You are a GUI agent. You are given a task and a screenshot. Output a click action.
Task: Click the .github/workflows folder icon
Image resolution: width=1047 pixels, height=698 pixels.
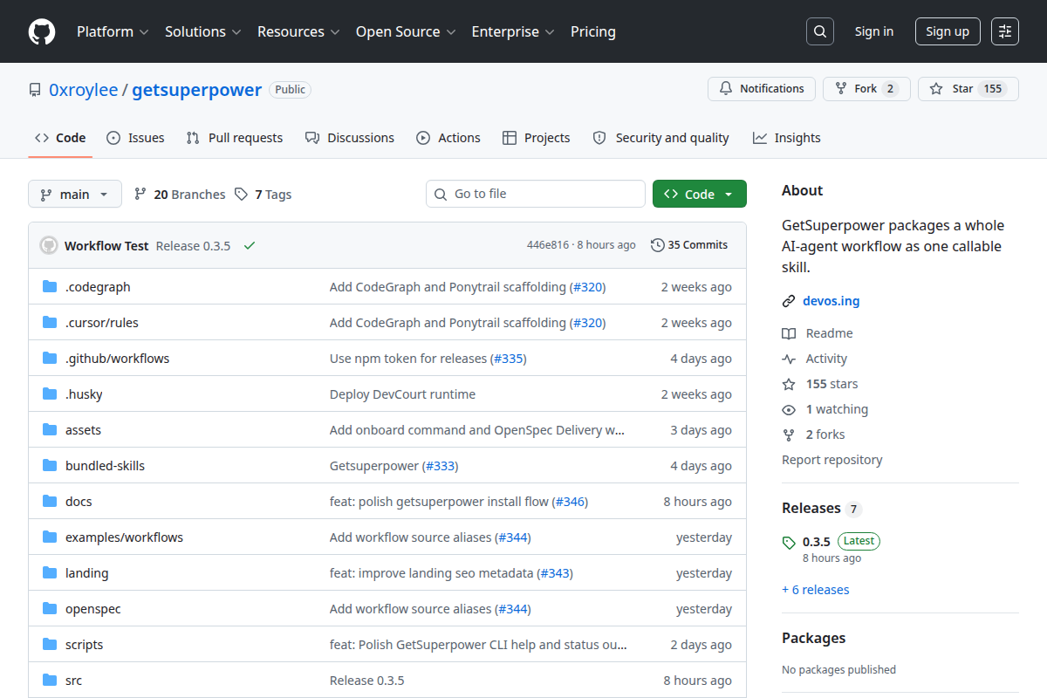(50, 359)
